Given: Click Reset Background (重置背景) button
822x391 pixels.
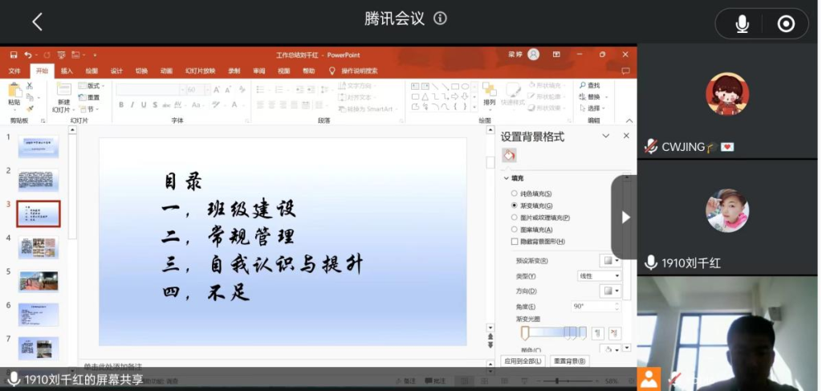Looking at the screenshot, I should coord(569,360).
